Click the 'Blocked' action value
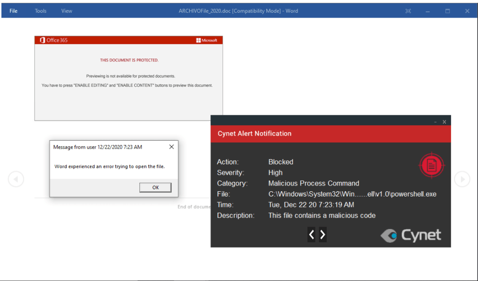The image size is (478, 281). (x=281, y=162)
